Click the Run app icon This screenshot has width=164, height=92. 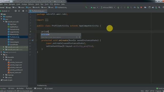[118, 7]
